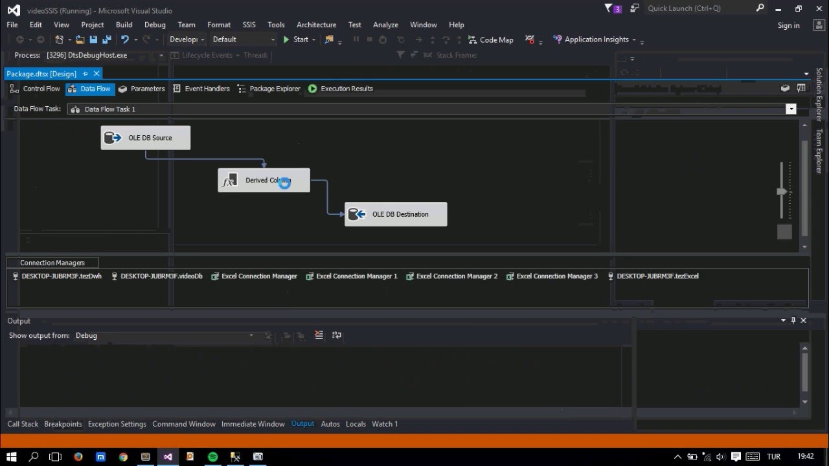Open the tezDwh connection manager
829x466 pixels.
click(57, 276)
